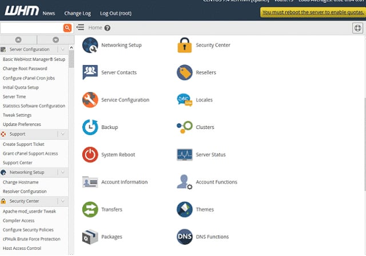The height and width of the screenshot is (256, 366).
Task: Open Support Center link
Action: (18, 162)
